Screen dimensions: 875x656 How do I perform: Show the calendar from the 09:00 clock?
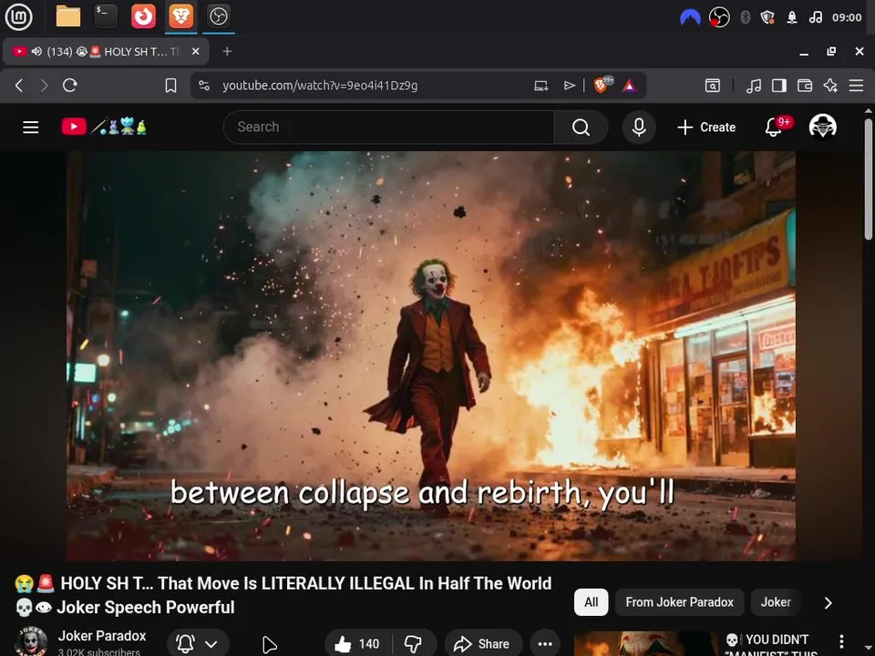(847, 18)
